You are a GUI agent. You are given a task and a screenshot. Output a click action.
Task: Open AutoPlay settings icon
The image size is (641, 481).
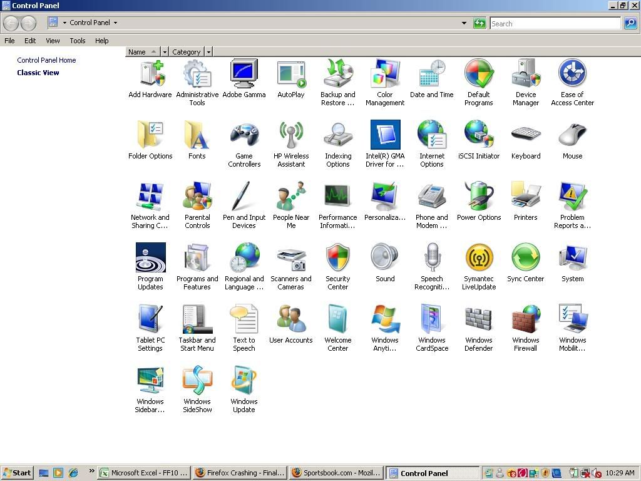coord(291,74)
